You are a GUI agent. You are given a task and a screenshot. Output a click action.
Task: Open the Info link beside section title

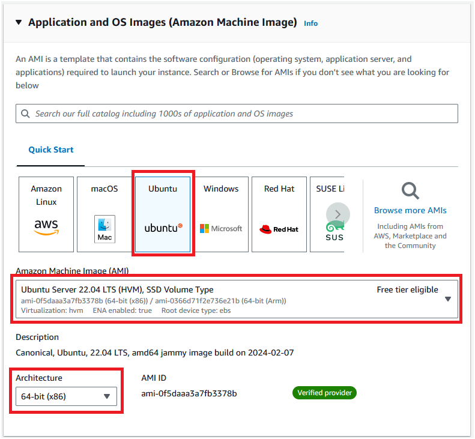[x=310, y=23]
